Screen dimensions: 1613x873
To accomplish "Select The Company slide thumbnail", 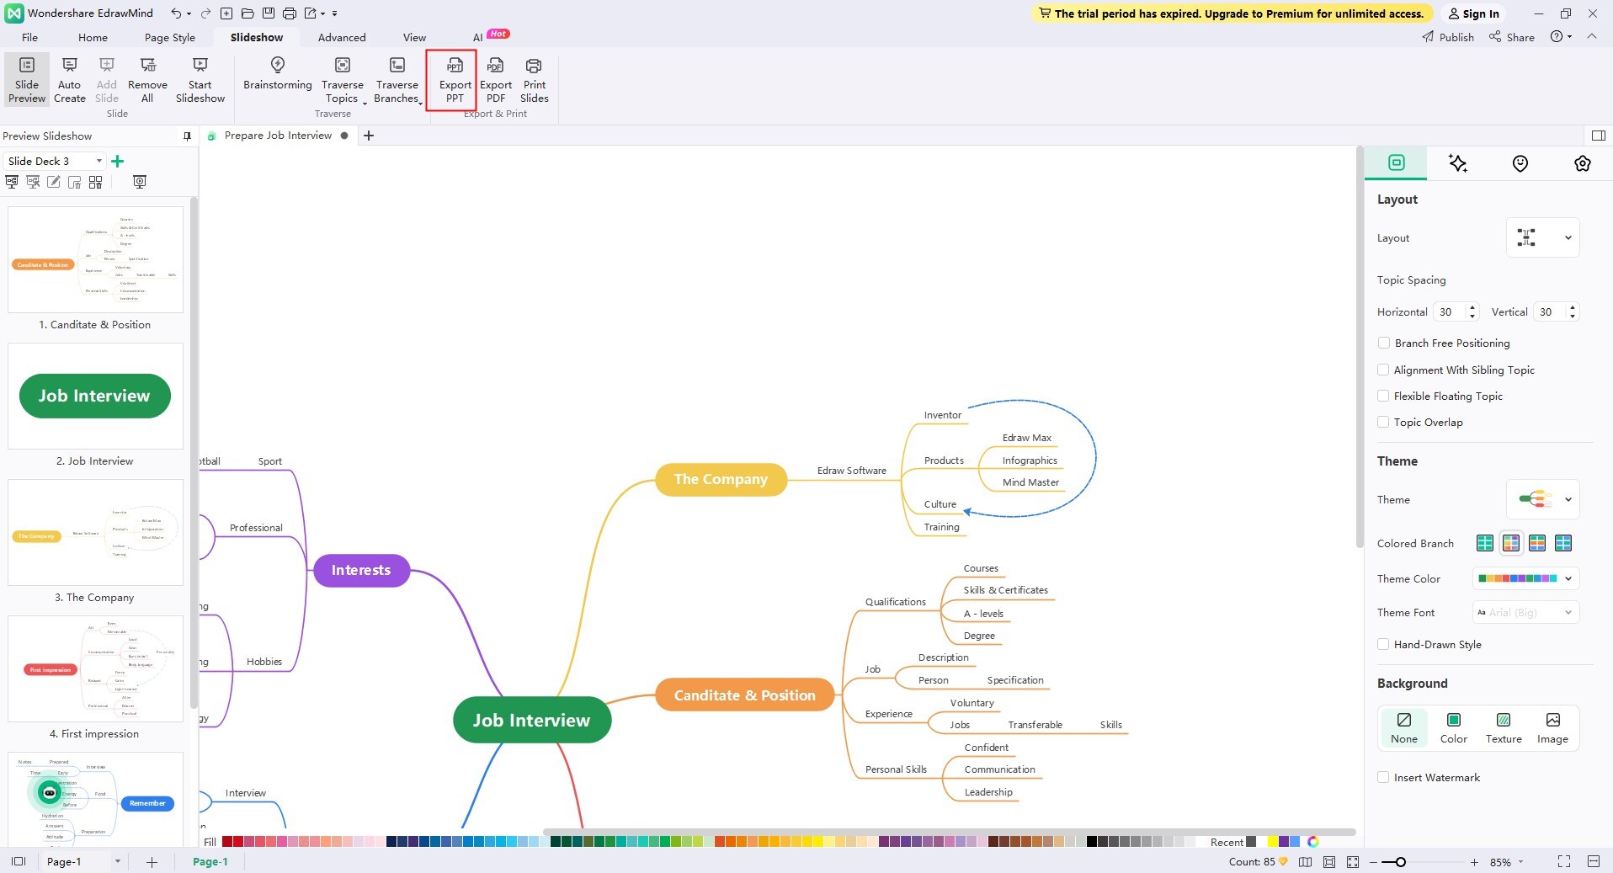I will pyautogui.click(x=95, y=532).
